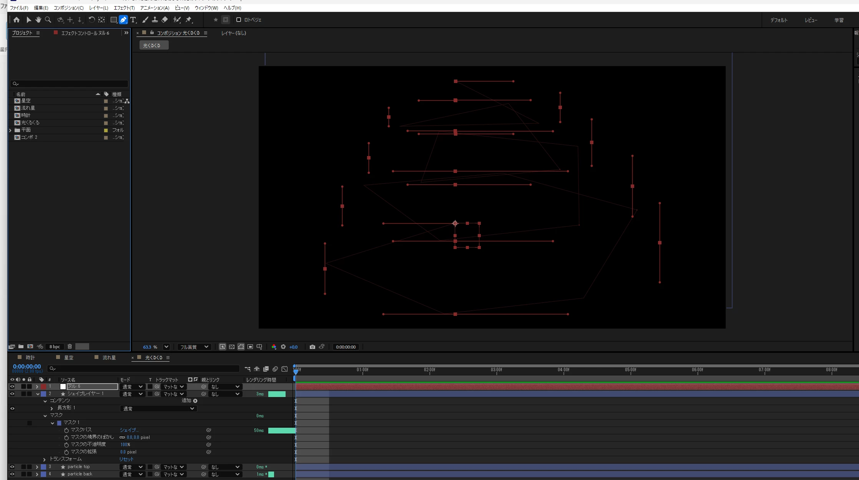Enable the RotoBezier checkbox
The width and height of the screenshot is (859, 480).
click(238, 20)
